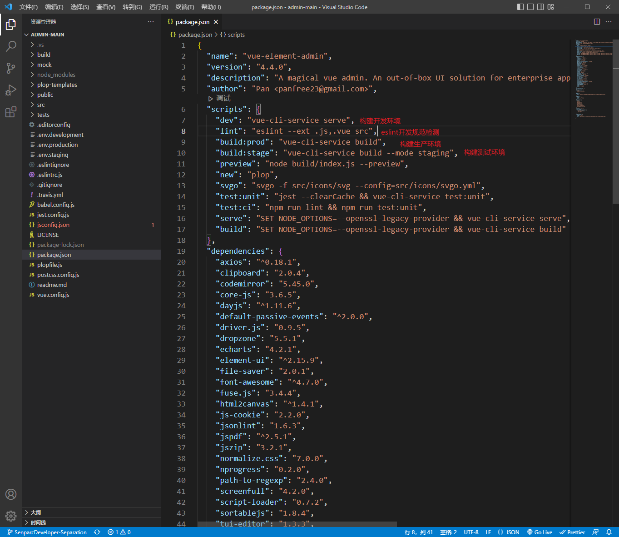Open the feedback icon in status bar
Viewport: 619px width, 537px height.
pos(596,532)
